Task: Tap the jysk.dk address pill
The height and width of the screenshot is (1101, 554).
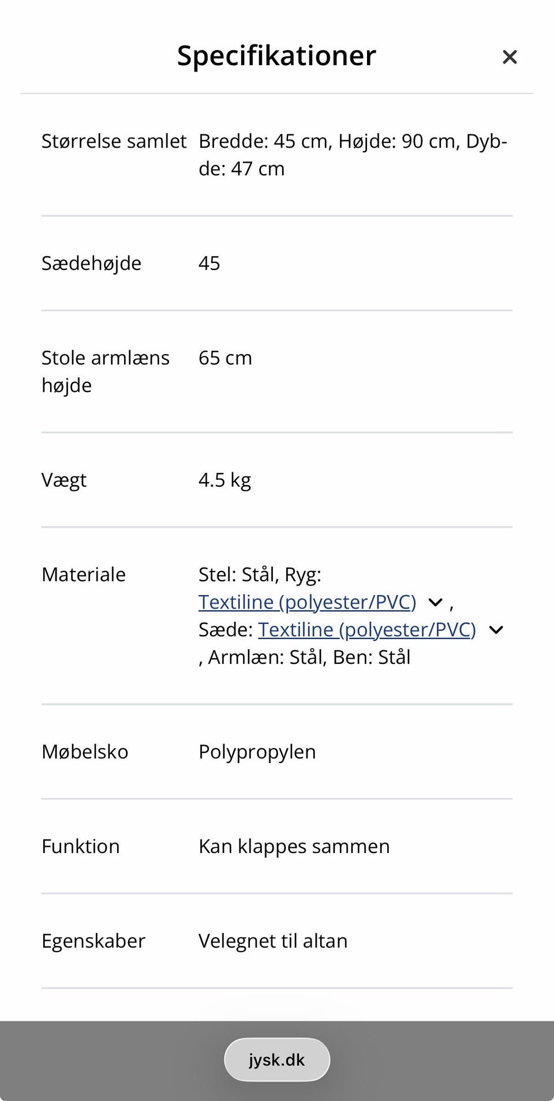Action: [277, 1059]
